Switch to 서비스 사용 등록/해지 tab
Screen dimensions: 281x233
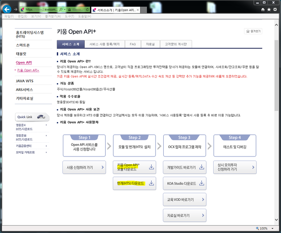pyautogui.click(x=105, y=44)
